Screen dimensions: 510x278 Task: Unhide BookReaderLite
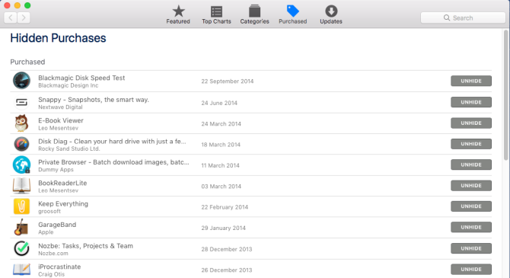pyautogui.click(x=471, y=186)
